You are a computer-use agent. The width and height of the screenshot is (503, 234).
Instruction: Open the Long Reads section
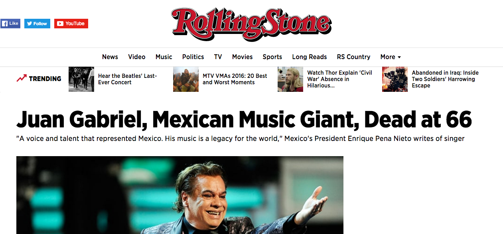click(309, 57)
